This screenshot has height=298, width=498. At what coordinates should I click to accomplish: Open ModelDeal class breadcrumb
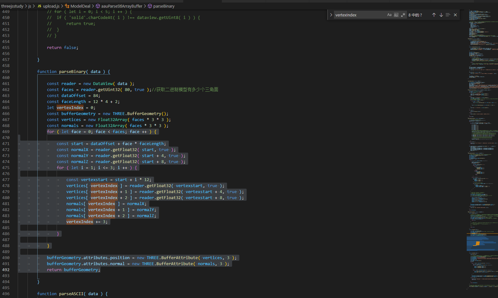pos(80,6)
